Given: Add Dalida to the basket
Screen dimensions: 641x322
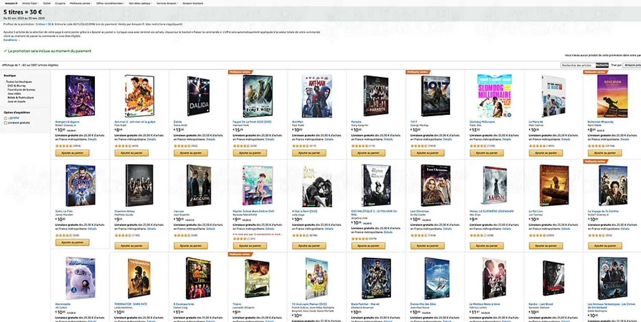Looking at the screenshot, I should [x=191, y=153].
